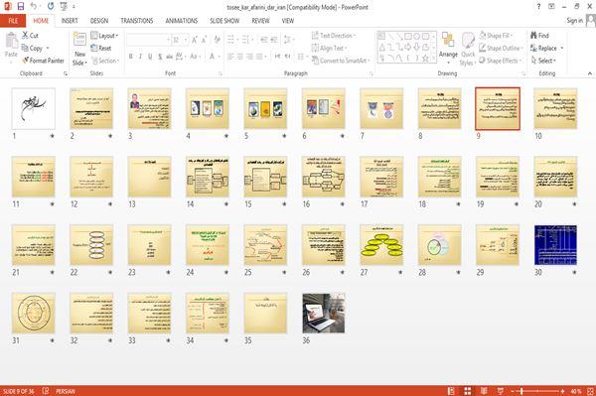
Task: Click the PERSIAN language indicator
Action: point(66,391)
